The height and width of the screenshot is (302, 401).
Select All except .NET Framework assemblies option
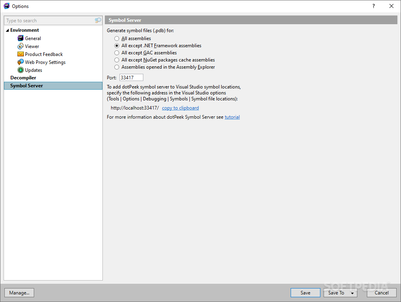click(x=117, y=46)
